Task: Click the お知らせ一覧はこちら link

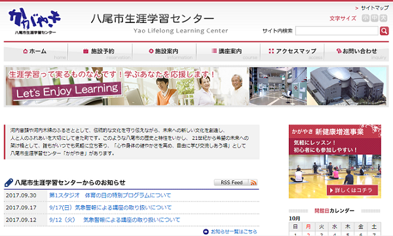Action: [231, 231]
